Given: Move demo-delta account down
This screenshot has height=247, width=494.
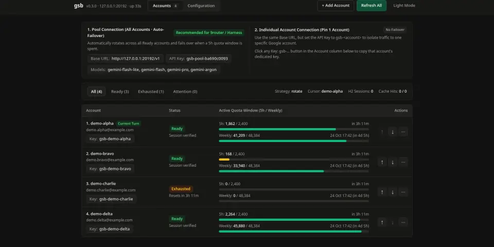Looking at the screenshot, I should (x=393, y=222).
